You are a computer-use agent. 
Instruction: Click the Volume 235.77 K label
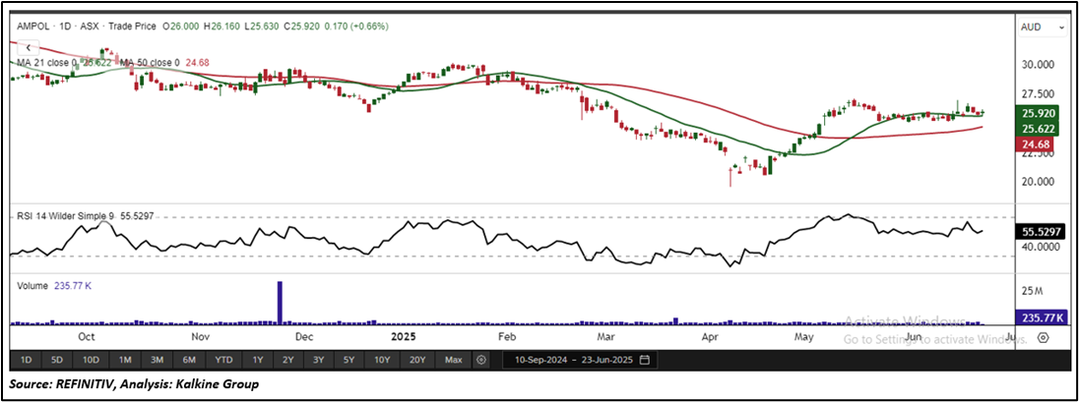pyautogui.click(x=54, y=285)
